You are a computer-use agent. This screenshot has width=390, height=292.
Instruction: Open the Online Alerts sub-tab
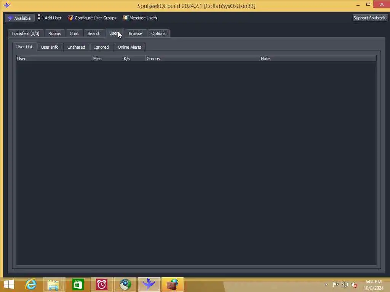pyautogui.click(x=129, y=47)
